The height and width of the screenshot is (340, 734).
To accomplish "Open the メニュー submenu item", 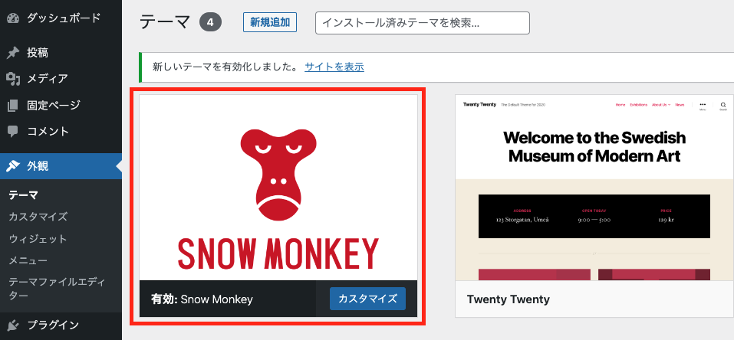I will (x=28, y=261).
